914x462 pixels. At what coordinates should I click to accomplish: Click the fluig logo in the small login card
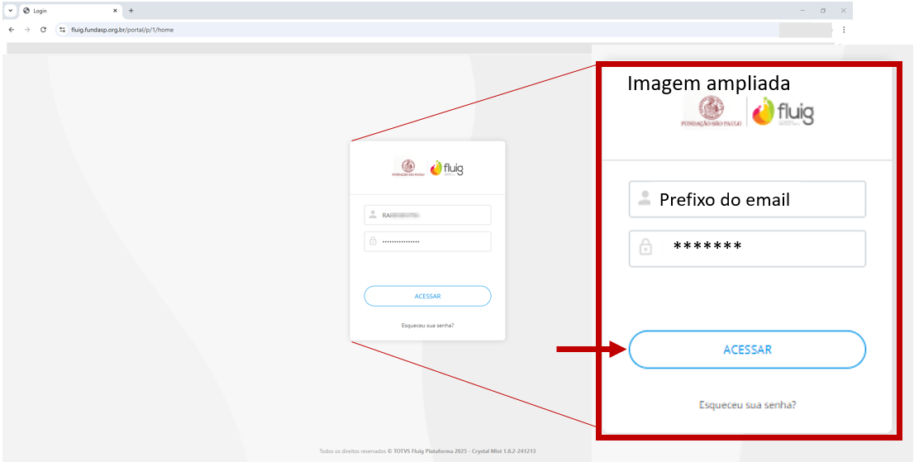[446, 169]
